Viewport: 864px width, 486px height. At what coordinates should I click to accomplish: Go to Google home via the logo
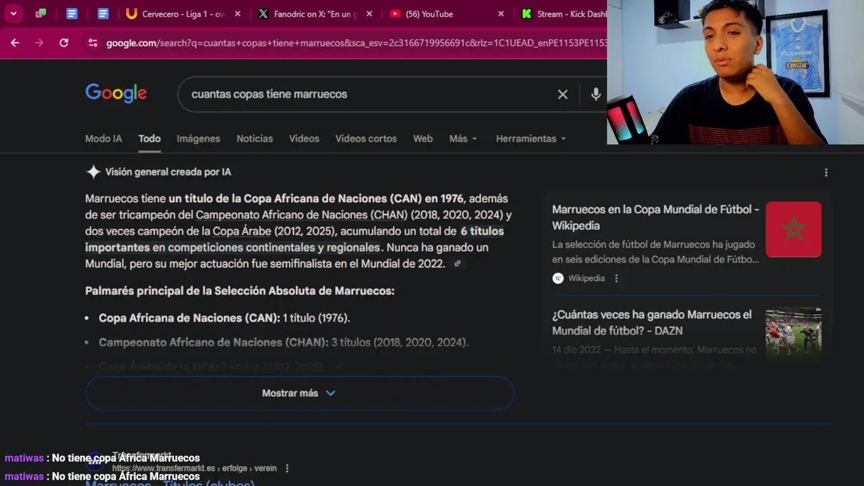click(116, 93)
